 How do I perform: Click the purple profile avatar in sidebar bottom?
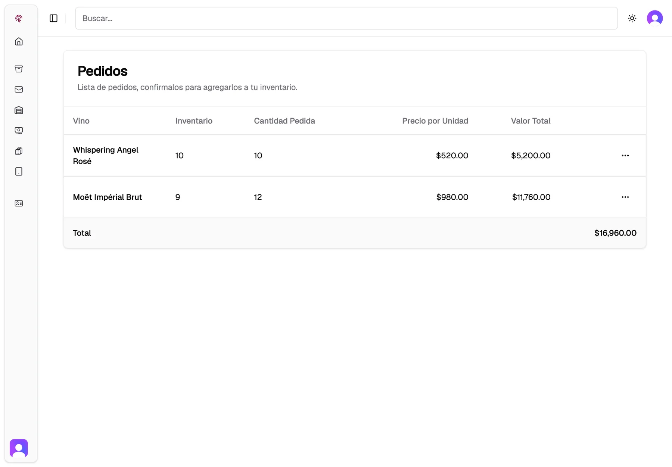click(19, 448)
